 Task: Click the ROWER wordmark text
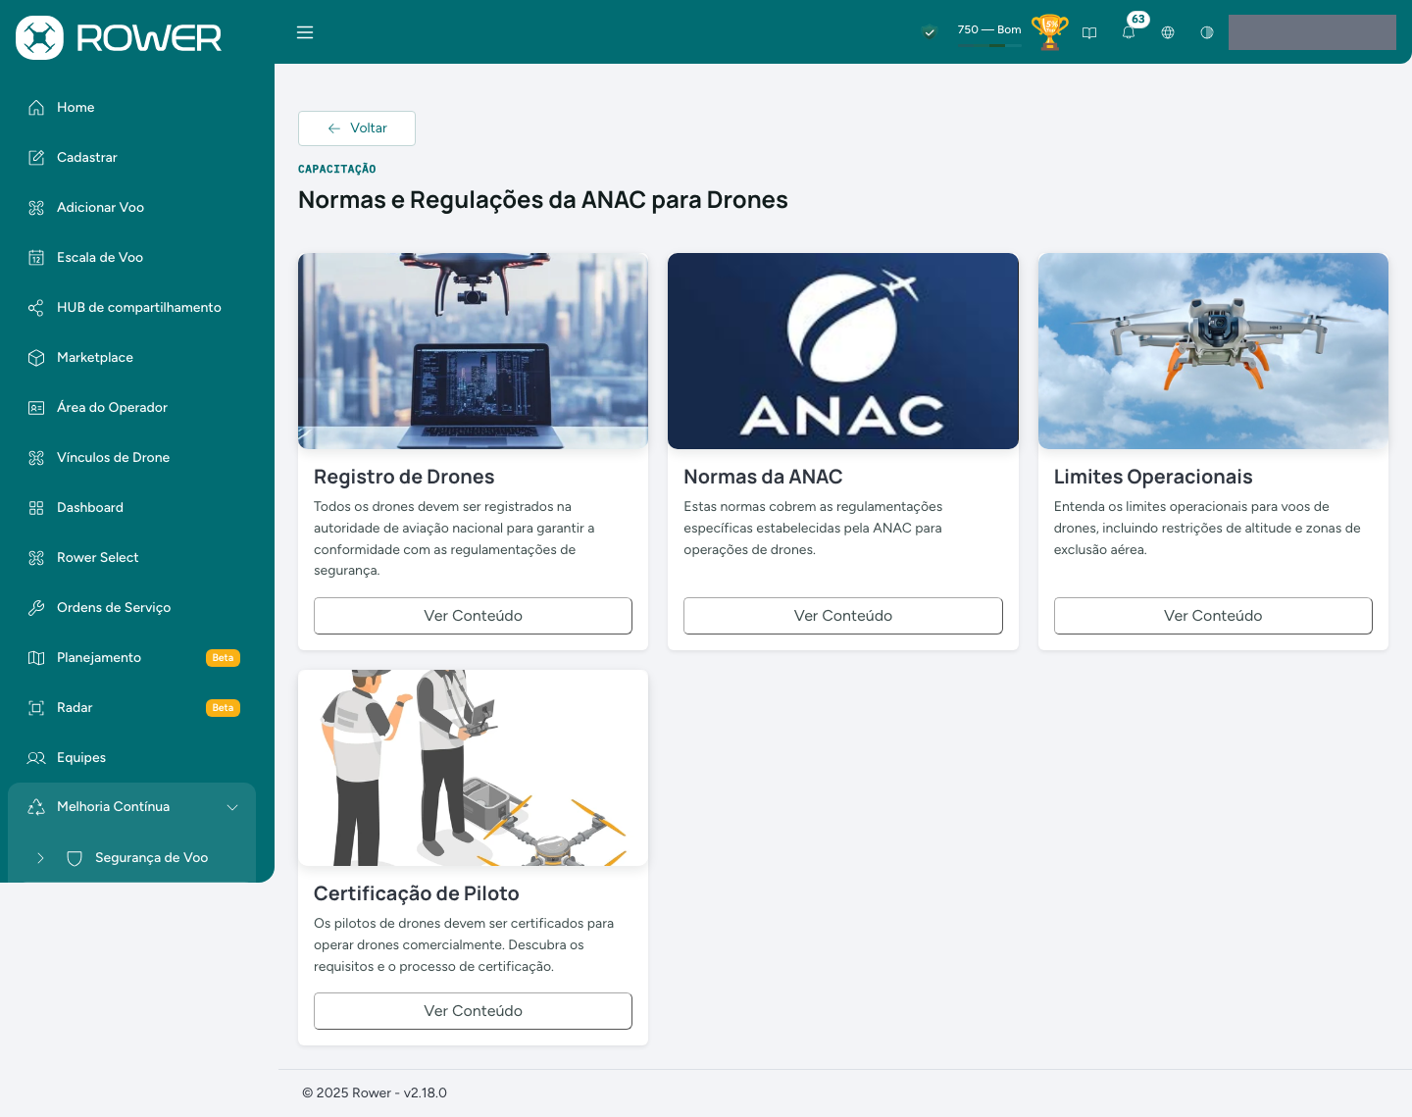pos(149,38)
